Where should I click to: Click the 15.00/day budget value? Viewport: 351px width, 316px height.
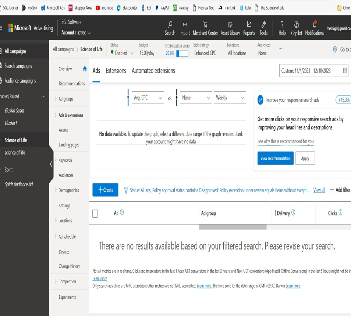click(147, 53)
